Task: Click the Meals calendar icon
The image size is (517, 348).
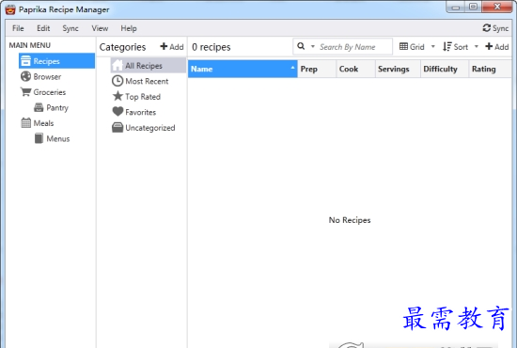Action: (x=25, y=122)
